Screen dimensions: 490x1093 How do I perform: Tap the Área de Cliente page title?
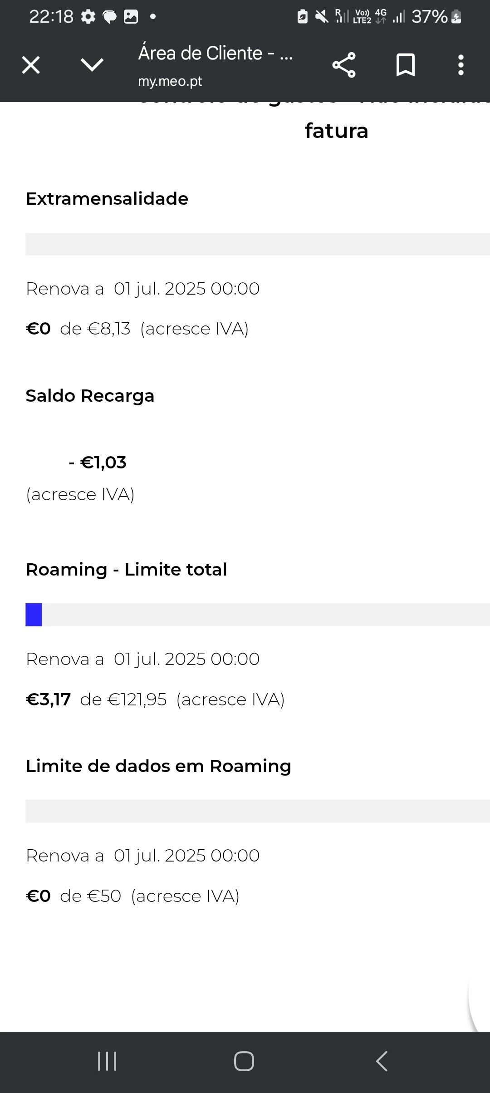[216, 53]
